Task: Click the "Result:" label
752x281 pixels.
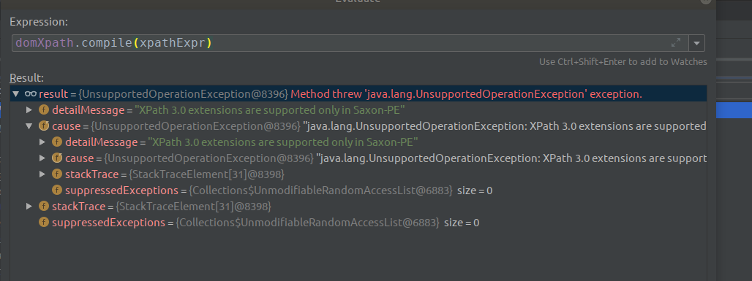Action: (x=27, y=78)
